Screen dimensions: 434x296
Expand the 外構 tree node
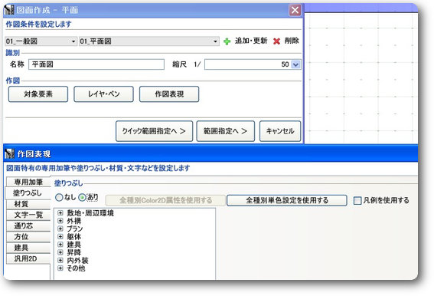60,221
